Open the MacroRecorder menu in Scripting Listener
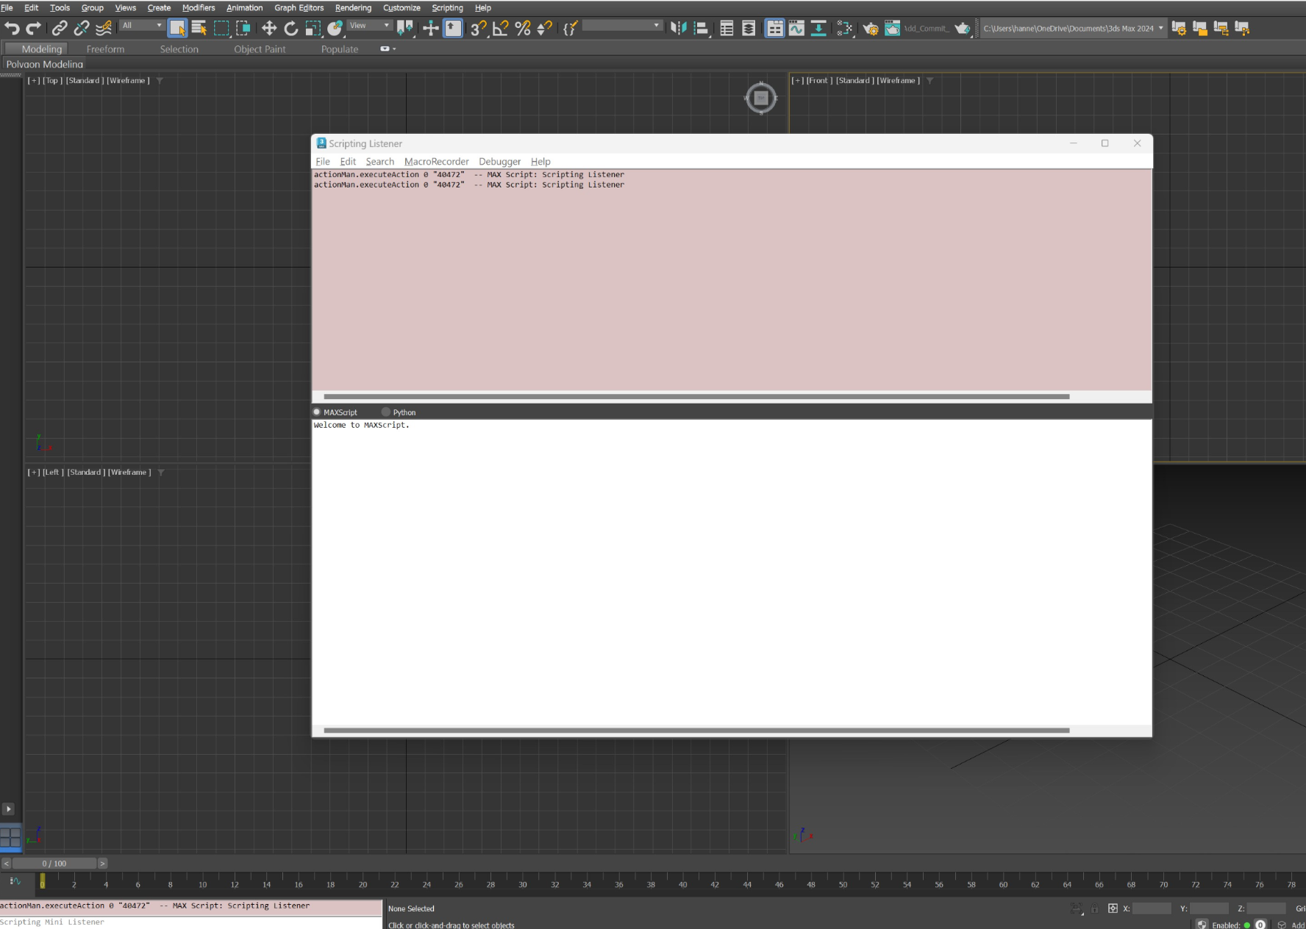Screen dimensions: 1306x929 pos(436,162)
